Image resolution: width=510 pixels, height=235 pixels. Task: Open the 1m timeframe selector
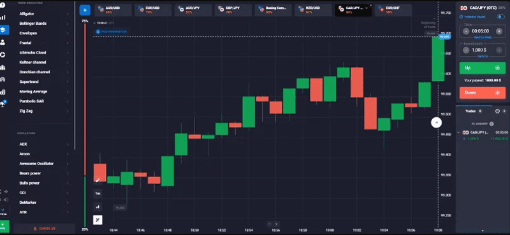coord(98,194)
